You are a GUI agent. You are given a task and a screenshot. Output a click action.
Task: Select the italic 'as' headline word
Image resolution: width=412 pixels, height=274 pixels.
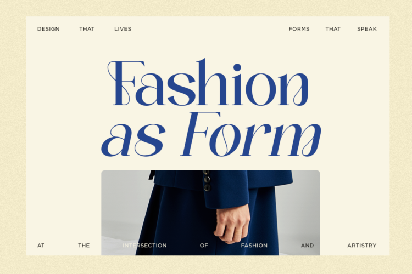click(x=133, y=139)
